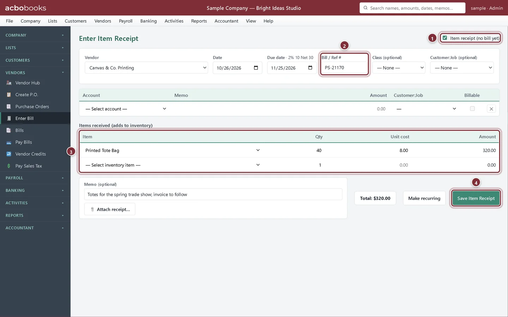Open the Class dropdown

(x=399, y=68)
